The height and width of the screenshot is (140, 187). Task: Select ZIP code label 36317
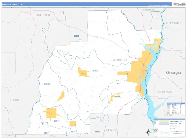[x=97, y=132]
